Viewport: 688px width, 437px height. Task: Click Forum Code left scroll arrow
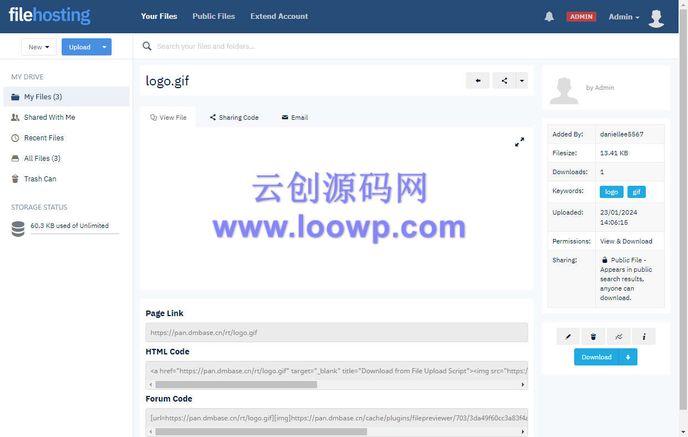[150, 431]
